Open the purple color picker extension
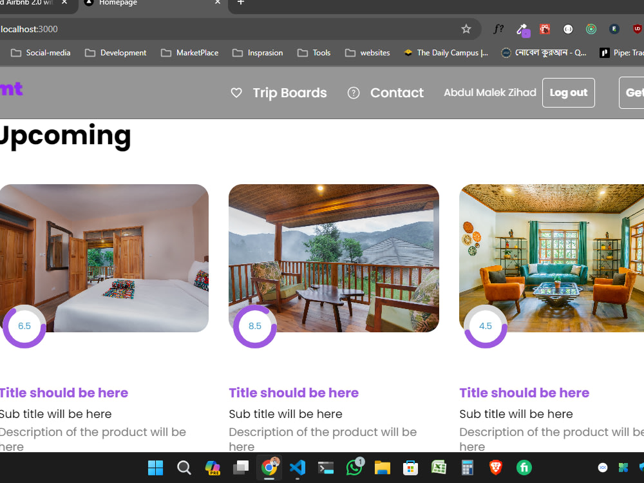Viewport: 644px width, 483px height. tap(522, 30)
